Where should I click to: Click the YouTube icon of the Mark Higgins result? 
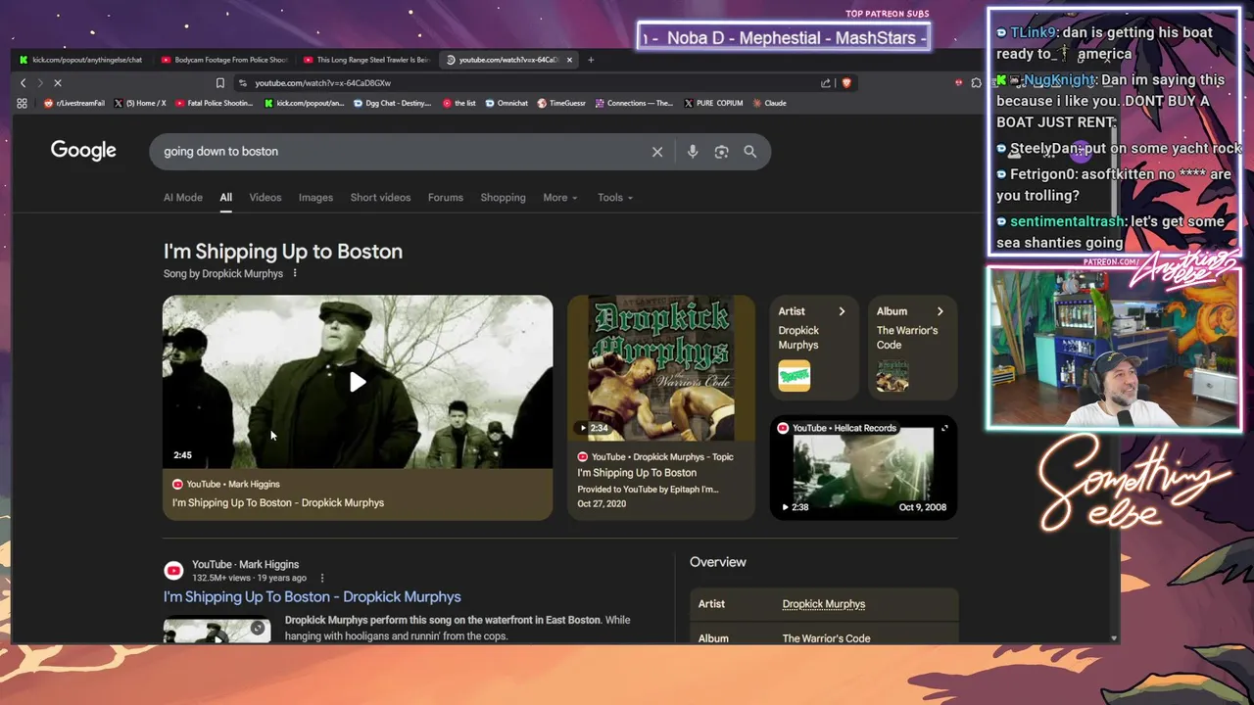click(173, 571)
